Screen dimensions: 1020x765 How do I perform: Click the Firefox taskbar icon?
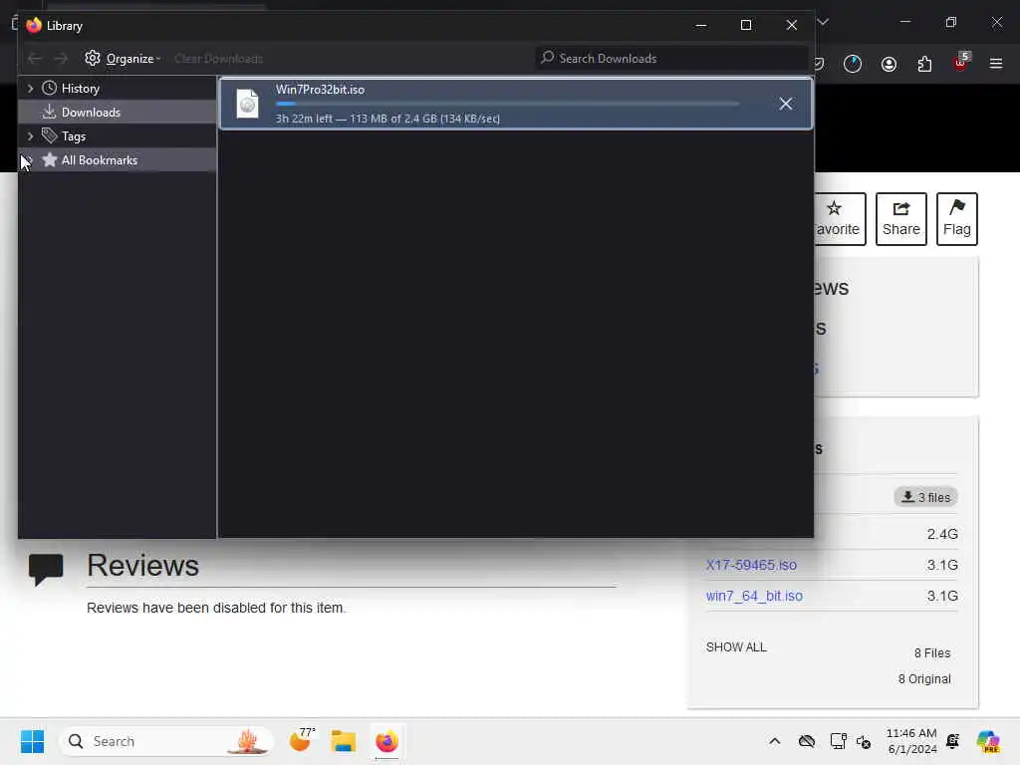point(387,741)
